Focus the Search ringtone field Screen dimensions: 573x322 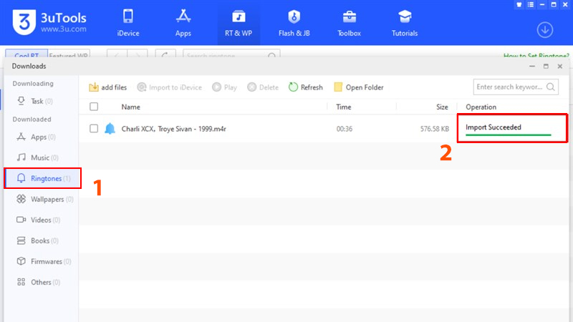[x=231, y=54]
